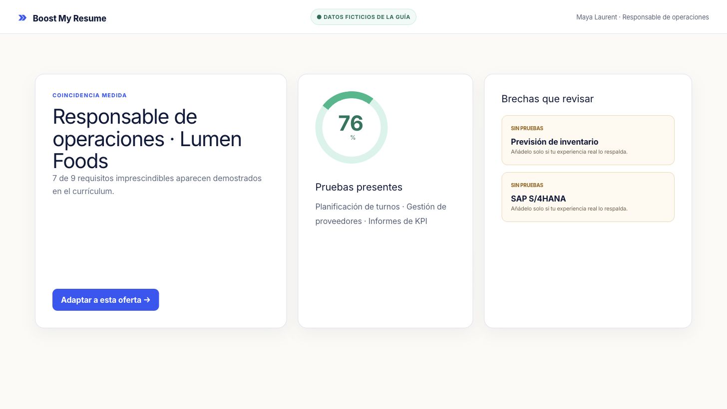The height and width of the screenshot is (409, 727).
Task: Click the 'Planificación de turnos' evidence text
Action: (x=358, y=206)
